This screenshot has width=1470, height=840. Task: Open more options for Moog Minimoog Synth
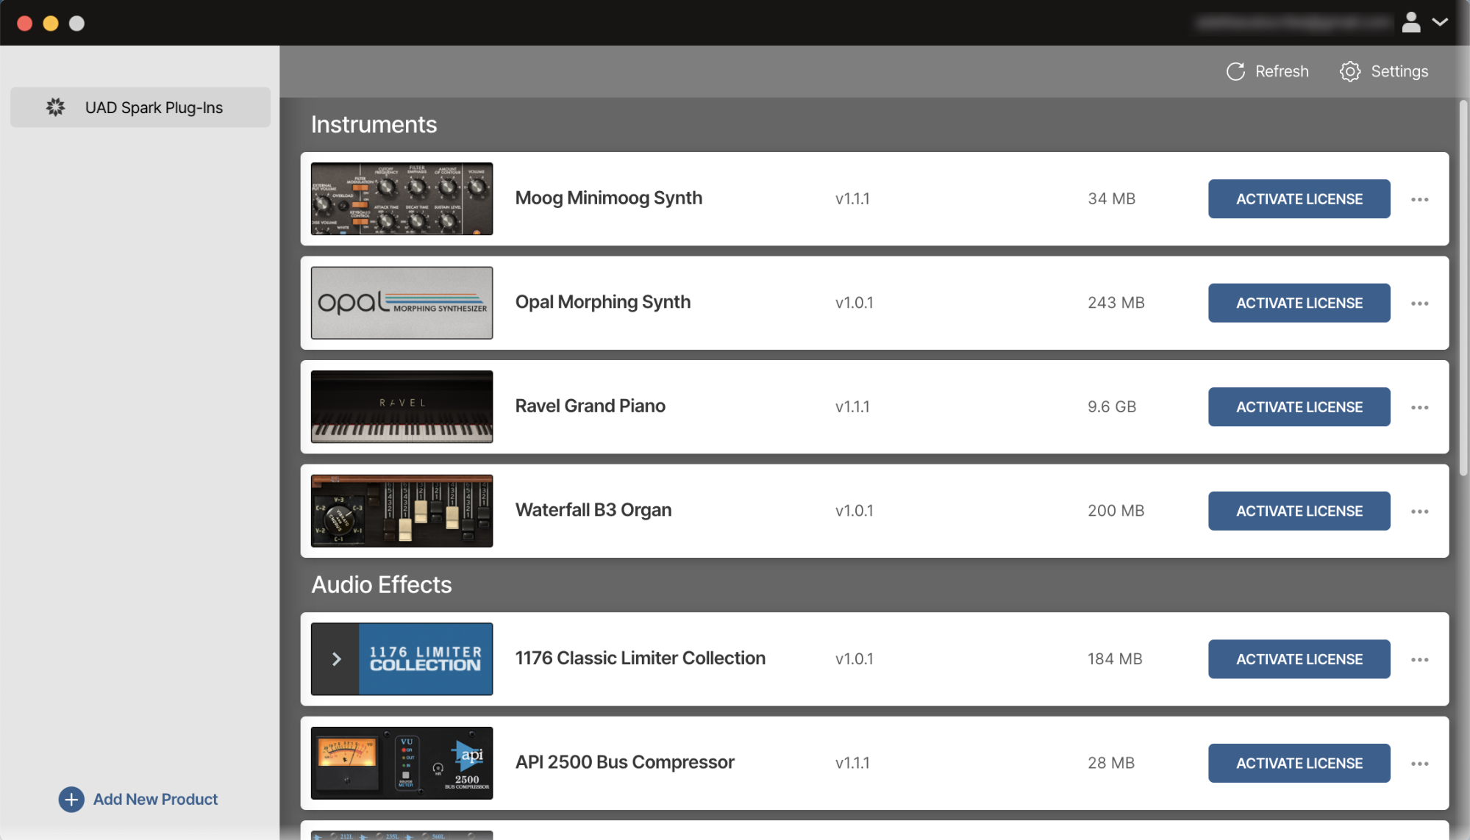coord(1419,199)
